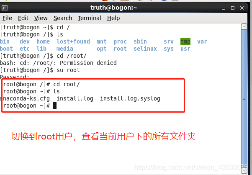Click anaconda-ks.cfg file name

(25, 98)
